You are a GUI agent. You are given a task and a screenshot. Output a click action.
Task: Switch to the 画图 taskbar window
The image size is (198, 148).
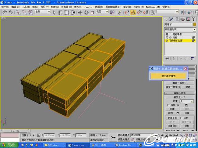pos(101,145)
